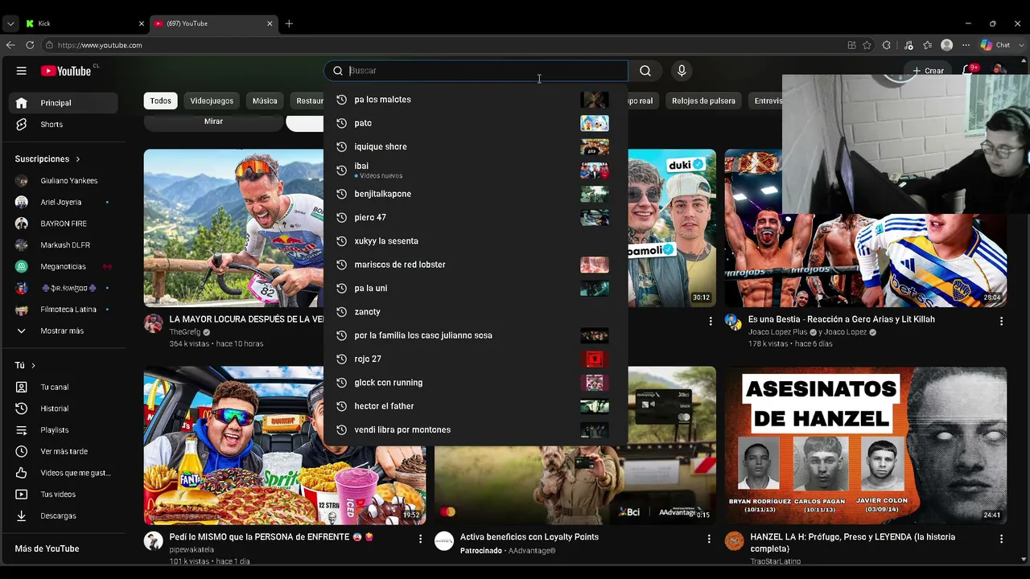This screenshot has height=579, width=1030.
Task: Click the Mirar button
Action: [213, 121]
